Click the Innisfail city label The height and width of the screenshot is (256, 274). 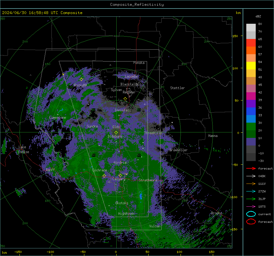pyautogui.click(x=123, y=110)
